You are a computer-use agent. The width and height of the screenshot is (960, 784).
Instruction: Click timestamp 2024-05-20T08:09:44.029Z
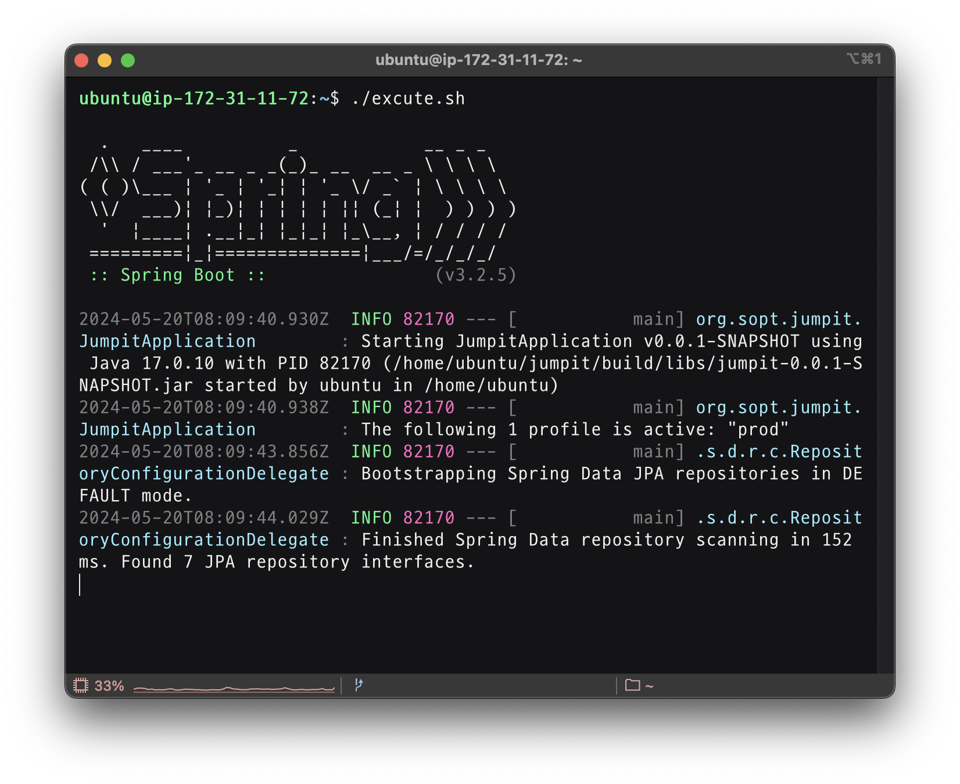pyautogui.click(x=204, y=517)
